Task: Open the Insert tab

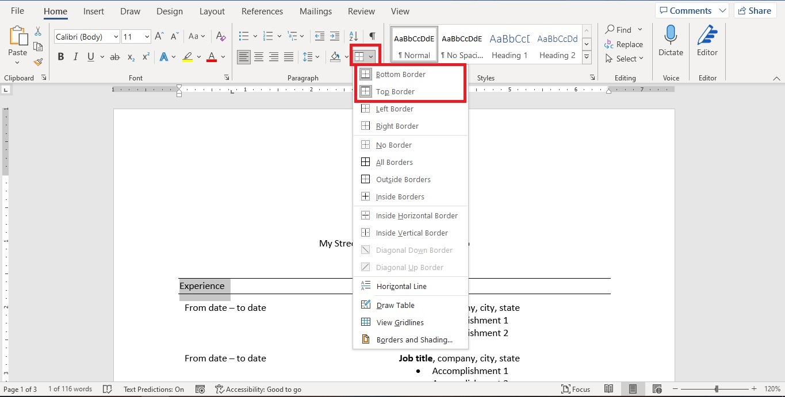Action: (94, 11)
